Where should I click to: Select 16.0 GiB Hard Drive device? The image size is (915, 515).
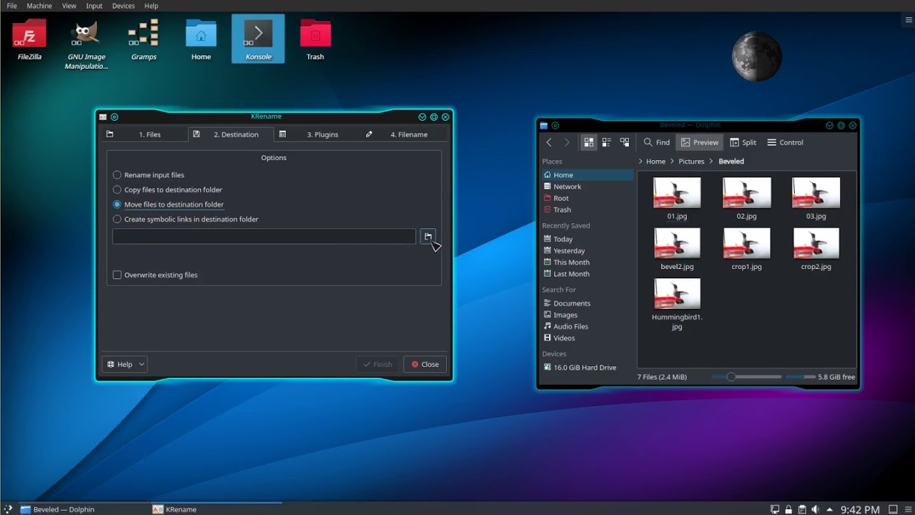(587, 367)
